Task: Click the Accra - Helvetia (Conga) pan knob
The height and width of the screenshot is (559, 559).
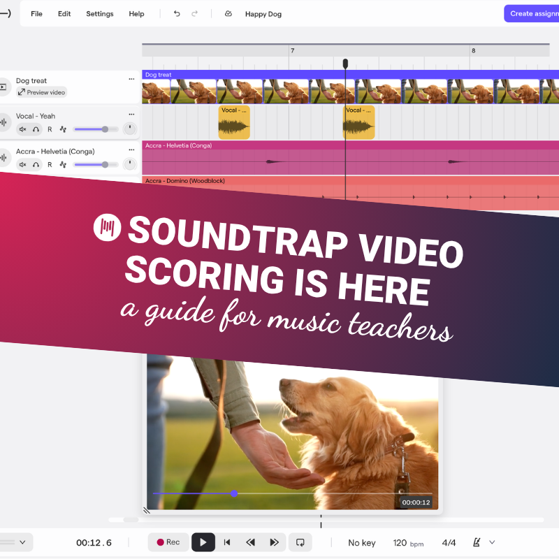Action: coord(130,164)
